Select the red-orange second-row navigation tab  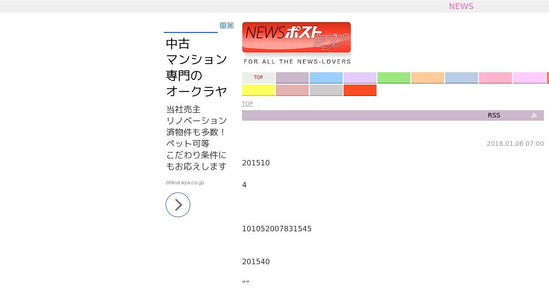point(360,90)
